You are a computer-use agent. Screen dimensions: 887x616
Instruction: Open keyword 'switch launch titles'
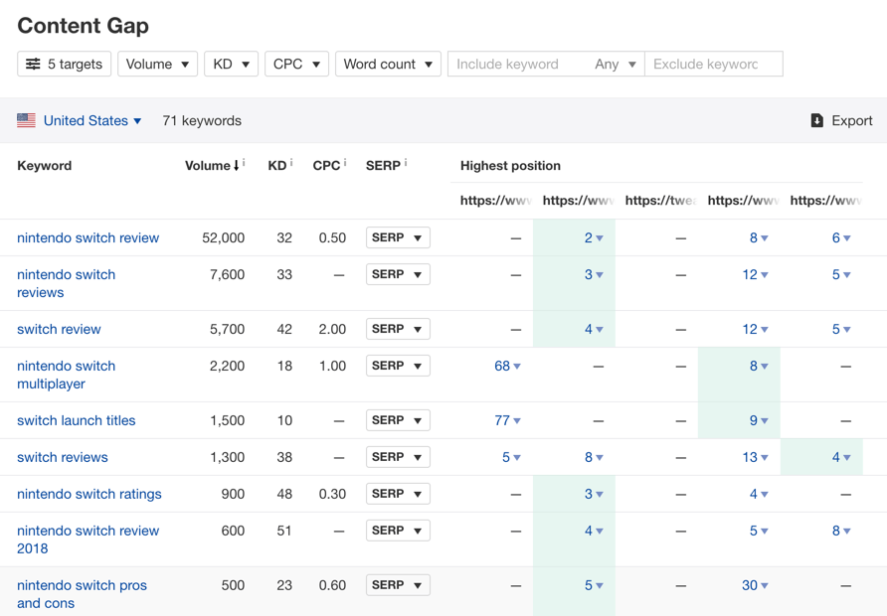pos(77,420)
